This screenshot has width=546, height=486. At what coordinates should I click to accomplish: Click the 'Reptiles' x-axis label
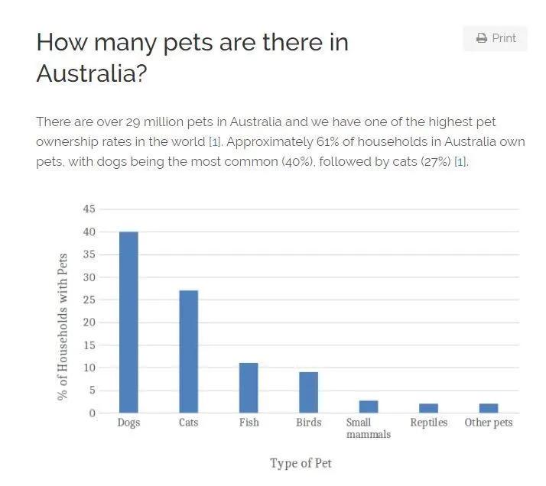428,423
